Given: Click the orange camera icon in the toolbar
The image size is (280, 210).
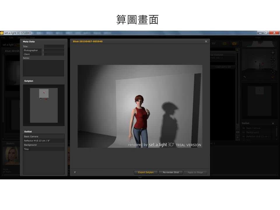Looking at the screenshot, I should coord(234,43).
